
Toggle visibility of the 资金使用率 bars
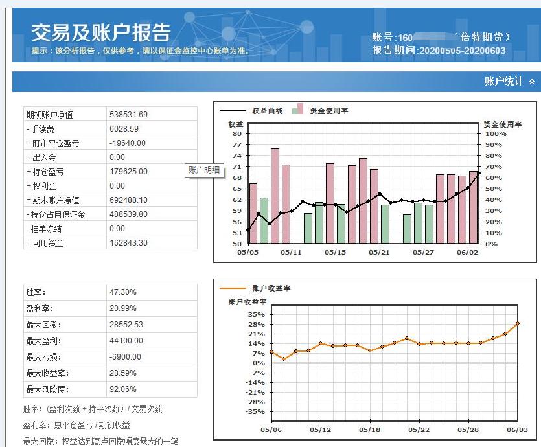[x=297, y=110]
